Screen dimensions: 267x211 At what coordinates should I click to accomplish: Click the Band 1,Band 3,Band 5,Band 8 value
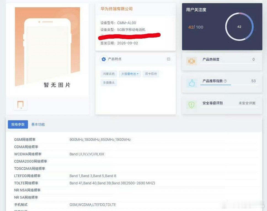[x=93, y=176]
